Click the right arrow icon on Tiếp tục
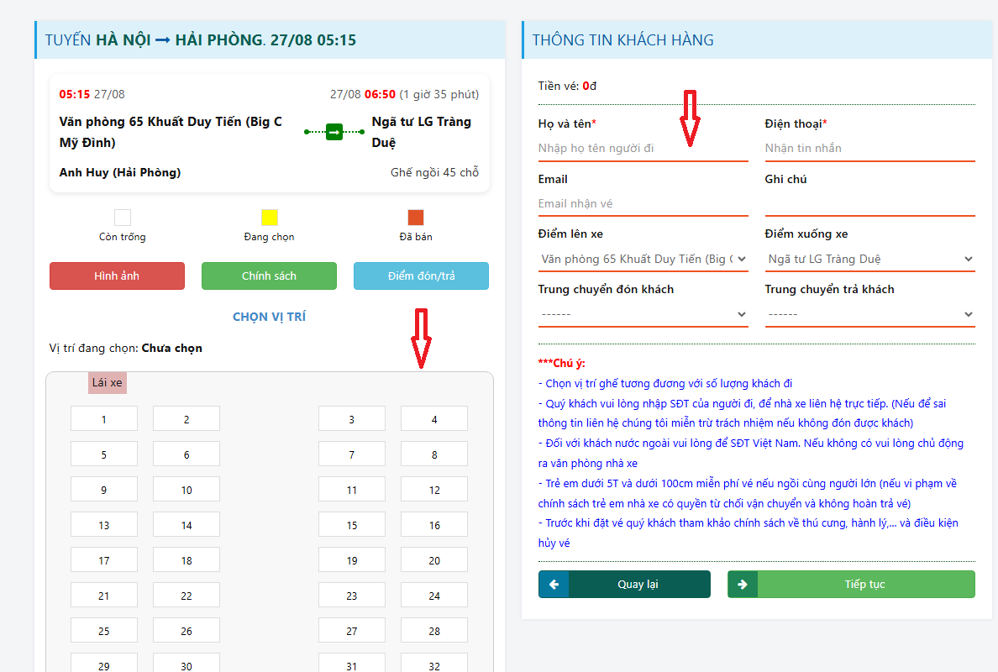Screen dimensions: 998x672 (743, 585)
